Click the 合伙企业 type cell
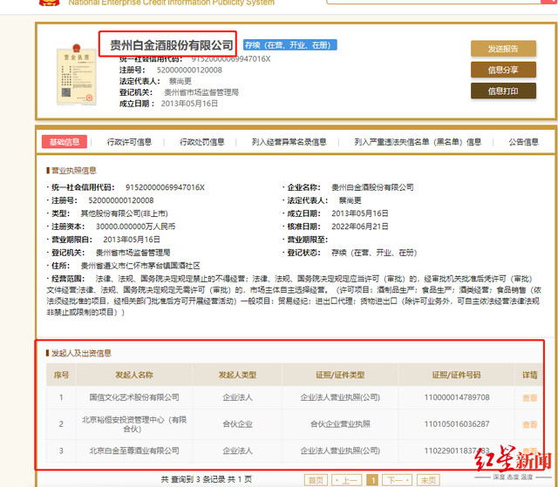 [x=237, y=424]
